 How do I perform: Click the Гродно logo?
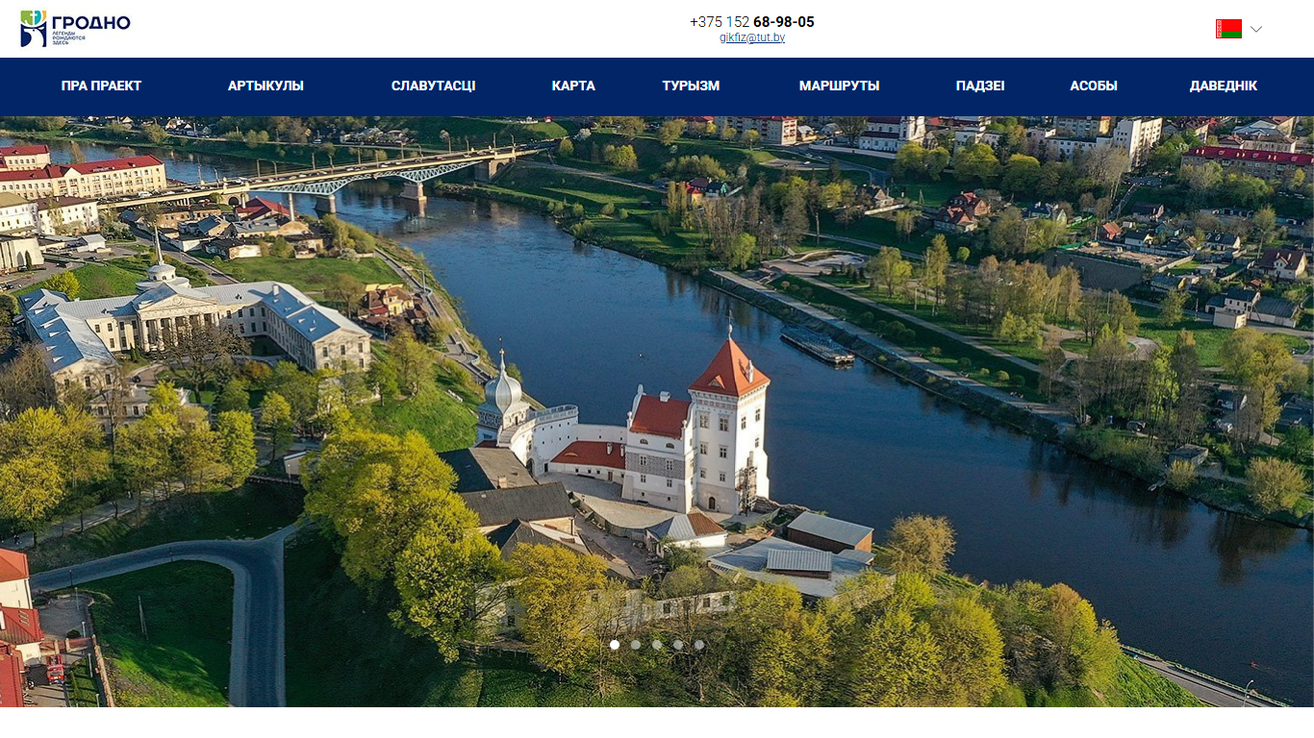pyautogui.click(x=75, y=29)
